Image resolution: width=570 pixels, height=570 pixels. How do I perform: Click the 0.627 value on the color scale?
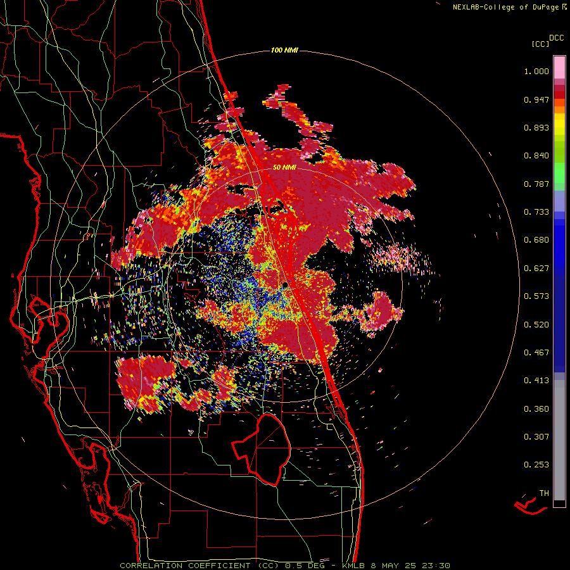tap(536, 269)
